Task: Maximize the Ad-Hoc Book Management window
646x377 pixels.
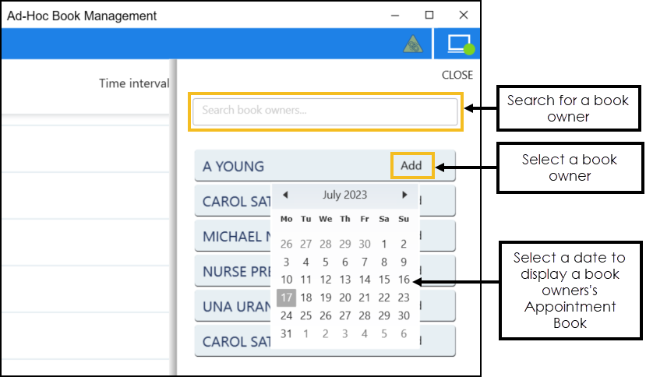Action: tap(429, 15)
